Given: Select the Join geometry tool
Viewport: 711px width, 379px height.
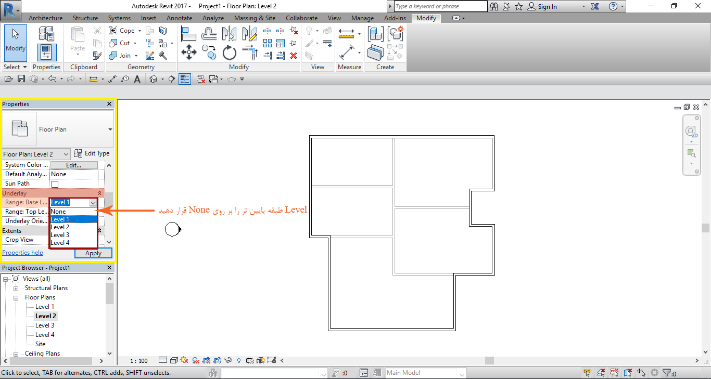Looking at the screenshot, I should click(x=121, y=56).
